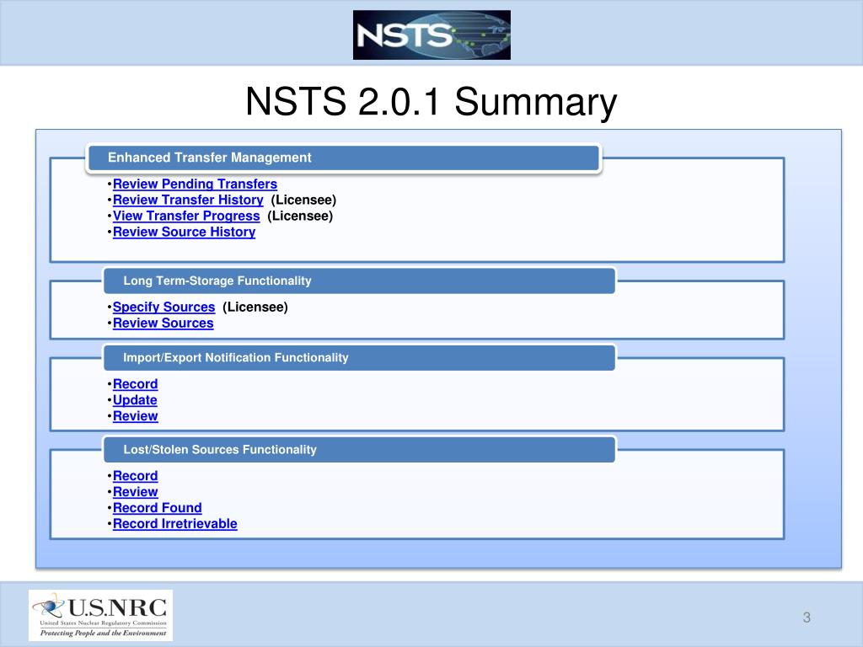Click the U.S.NRC logo
The width and height of the screenshot is (863, 647).
tap(101, 615)
